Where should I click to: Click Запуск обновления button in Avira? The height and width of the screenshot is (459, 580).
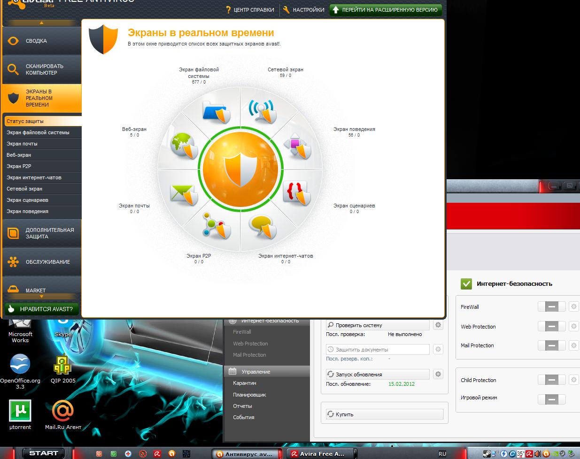point(378,374)
